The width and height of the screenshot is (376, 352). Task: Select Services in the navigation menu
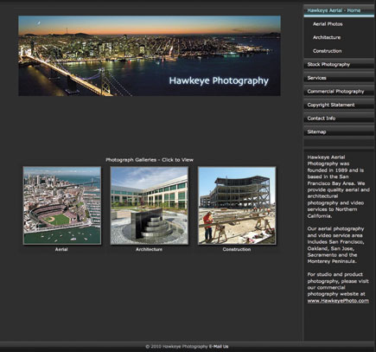[339, 78]
